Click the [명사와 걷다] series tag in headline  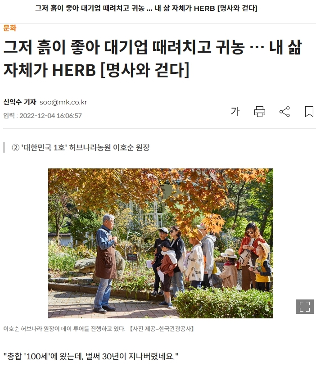click(145, 70)
